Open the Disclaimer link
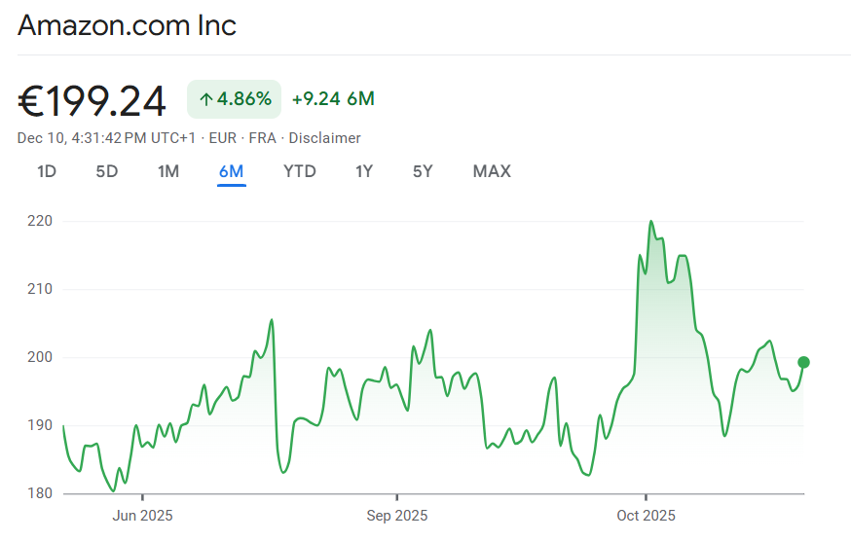 324,138
